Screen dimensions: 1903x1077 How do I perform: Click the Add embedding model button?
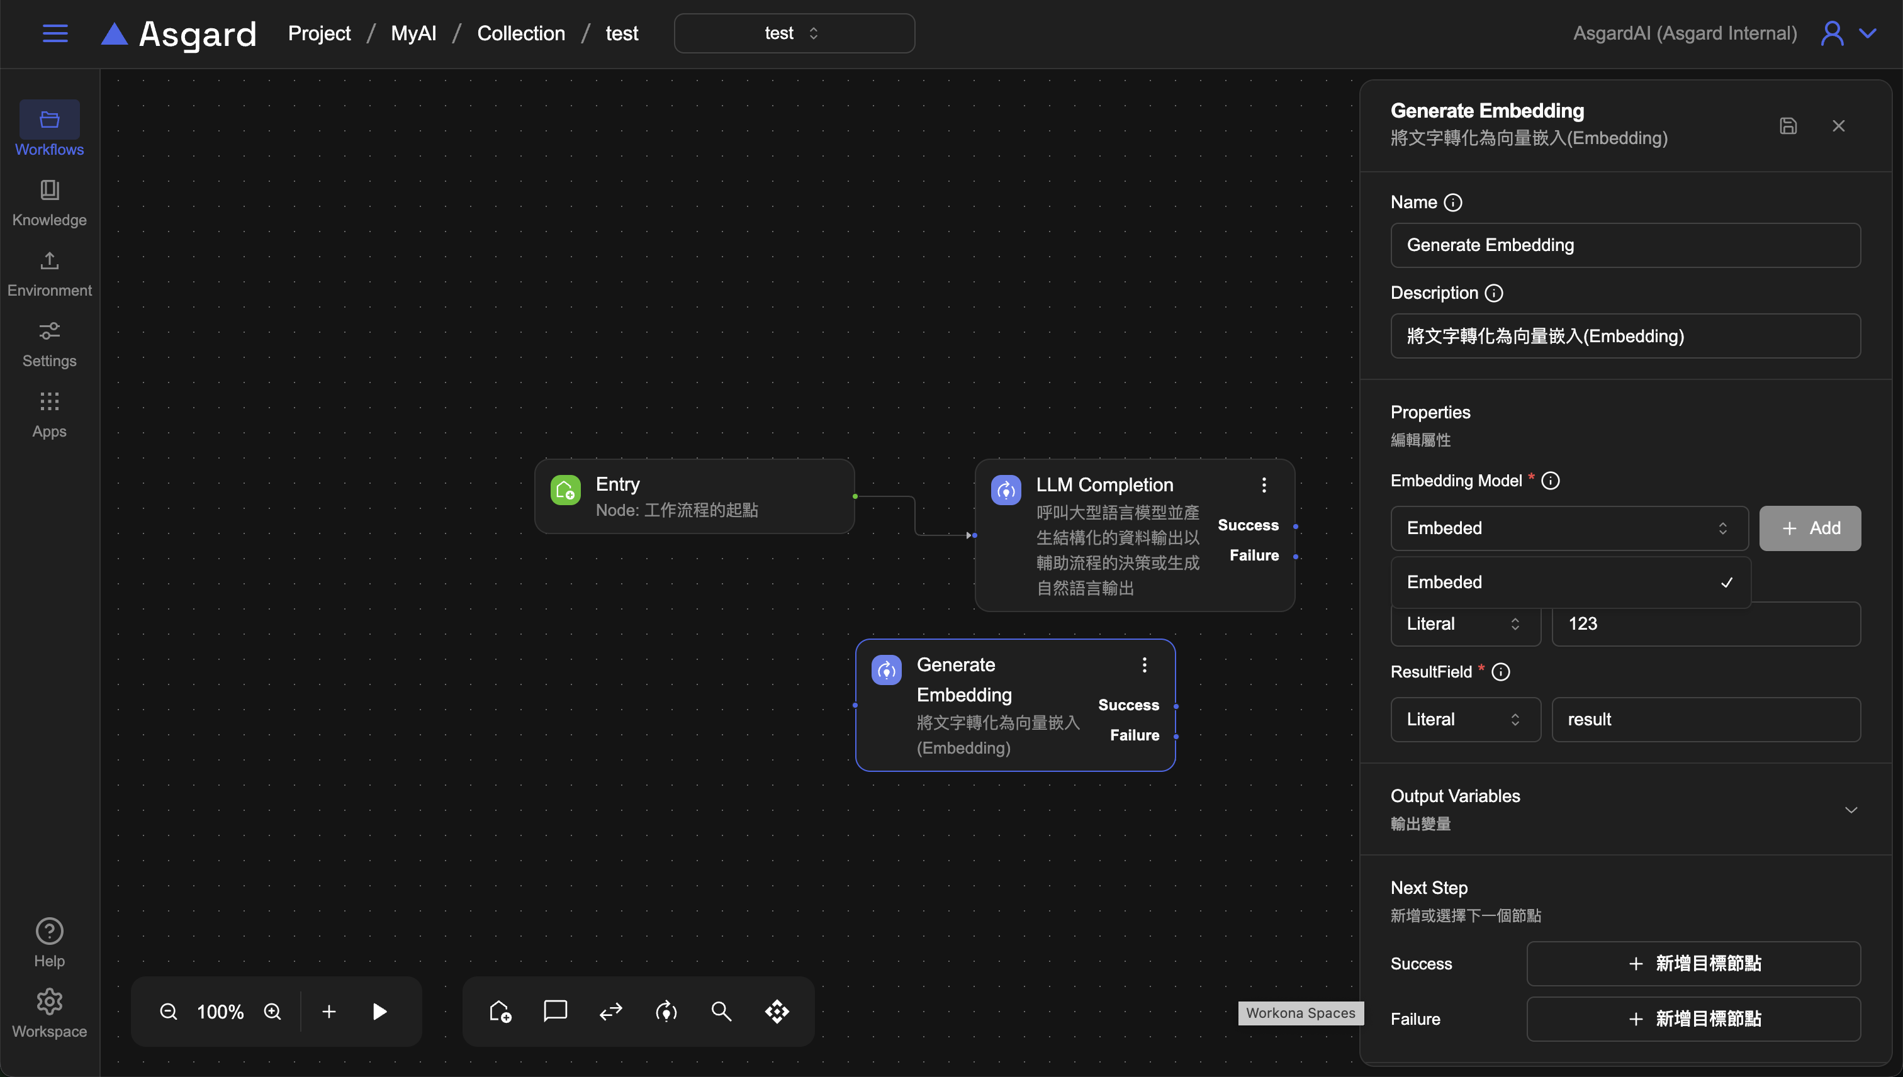pyautogui.click(x=1809, y=528)
